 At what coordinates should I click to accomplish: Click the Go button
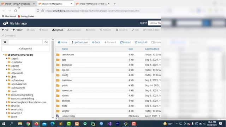[x=46, y=42]
